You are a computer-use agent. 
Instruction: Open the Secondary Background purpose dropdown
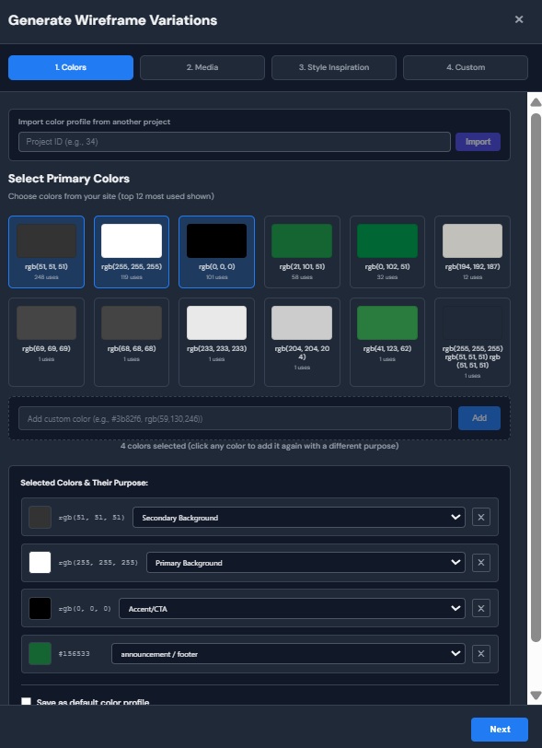point(298,517)
